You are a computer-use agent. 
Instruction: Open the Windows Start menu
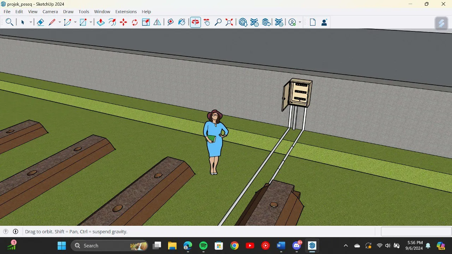[x=61, y=246]
